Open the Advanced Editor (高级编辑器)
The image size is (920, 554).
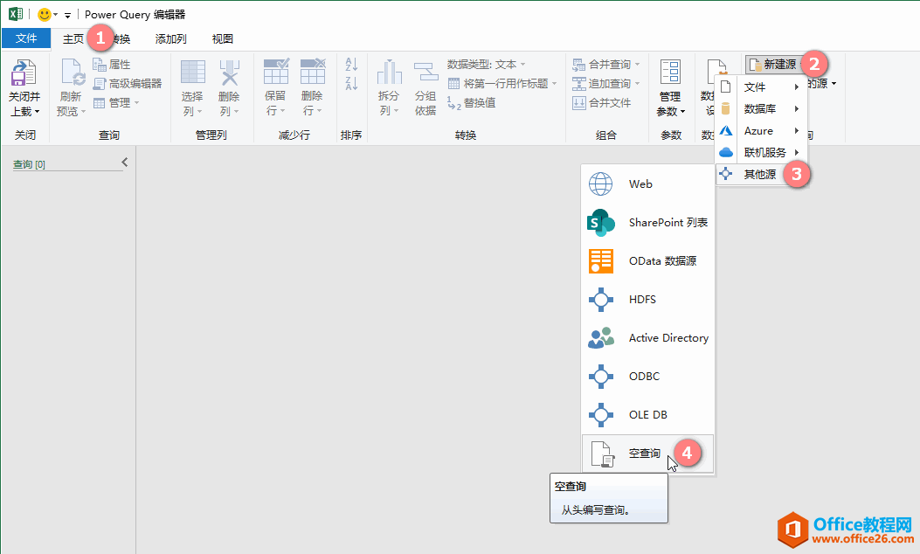[x=128, y=83]
